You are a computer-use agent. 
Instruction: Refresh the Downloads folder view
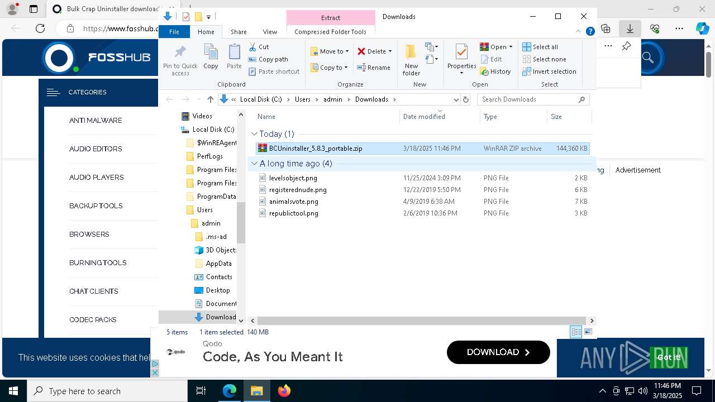pyautogui.click(x=466, y=99)
